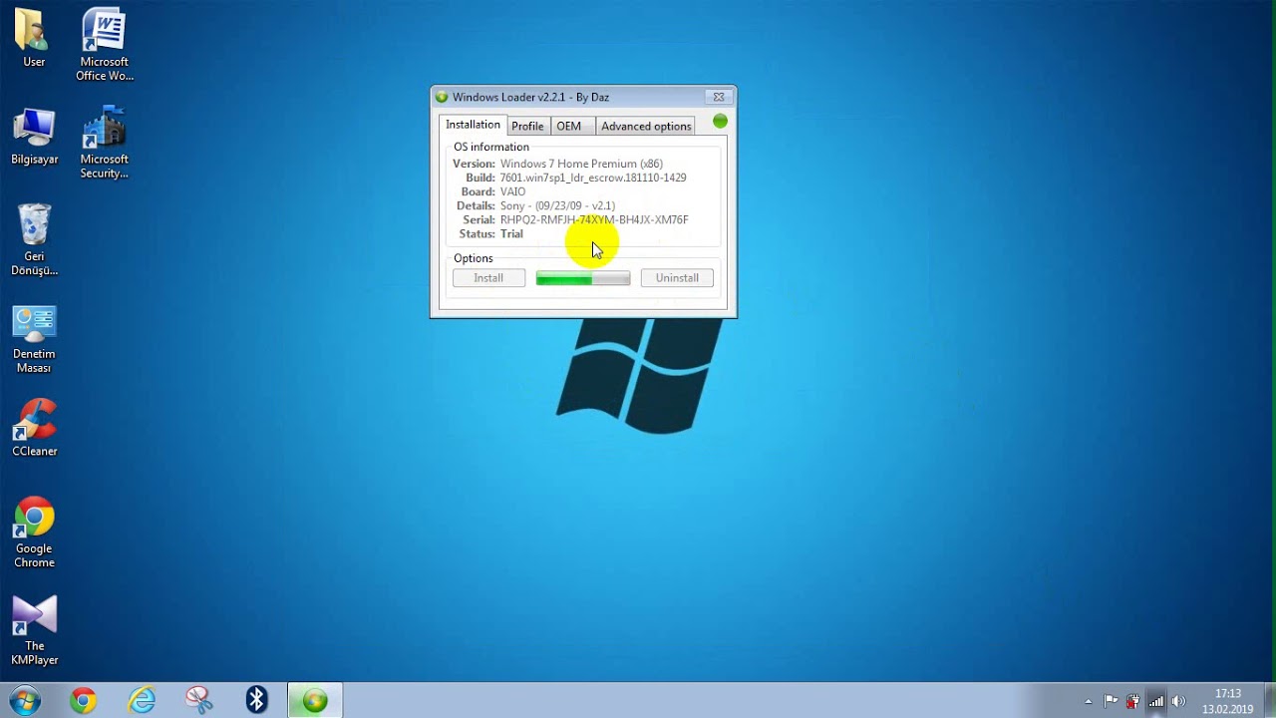Switch to the Profile tab
1276x718 pixels.
tap(527, 126)
